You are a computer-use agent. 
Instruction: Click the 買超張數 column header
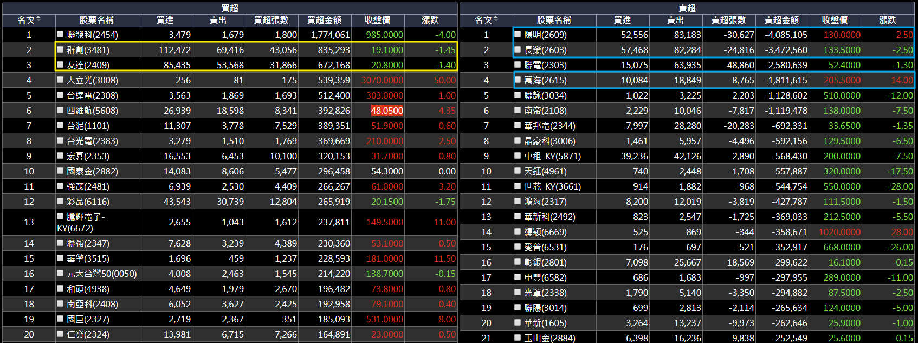coord(271,20)
